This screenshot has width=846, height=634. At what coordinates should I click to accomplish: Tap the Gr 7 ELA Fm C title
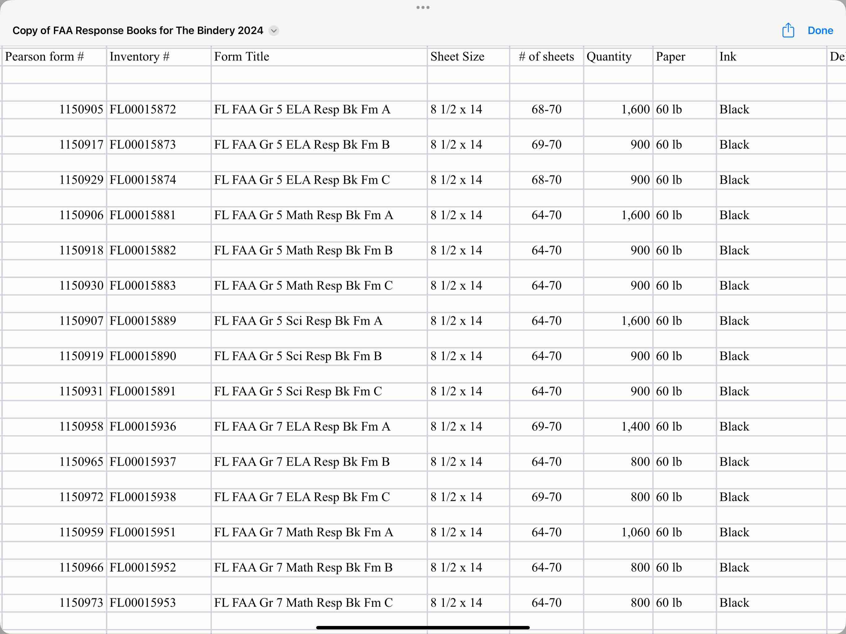tap(302, 497)
